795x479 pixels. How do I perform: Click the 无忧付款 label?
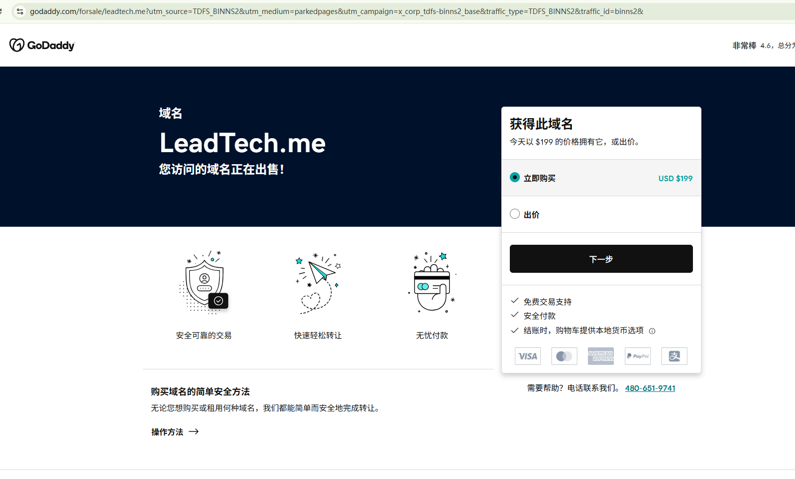[432, 335]
